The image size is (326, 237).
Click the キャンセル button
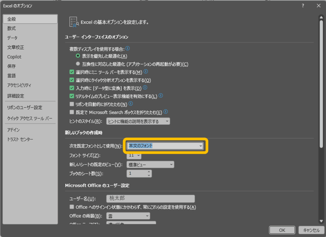[x=311, y=230]
